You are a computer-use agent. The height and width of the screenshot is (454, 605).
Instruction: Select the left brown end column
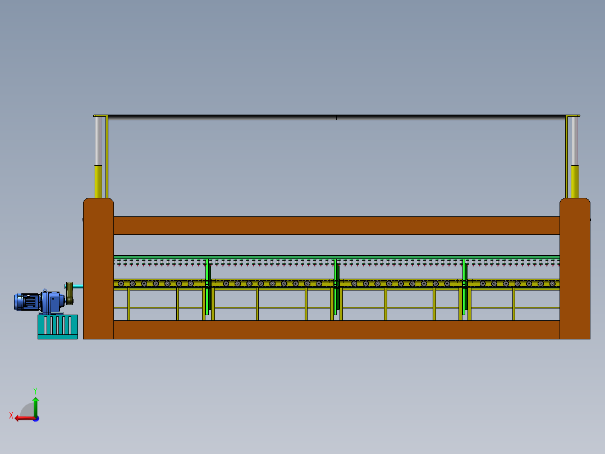point(98,270)
